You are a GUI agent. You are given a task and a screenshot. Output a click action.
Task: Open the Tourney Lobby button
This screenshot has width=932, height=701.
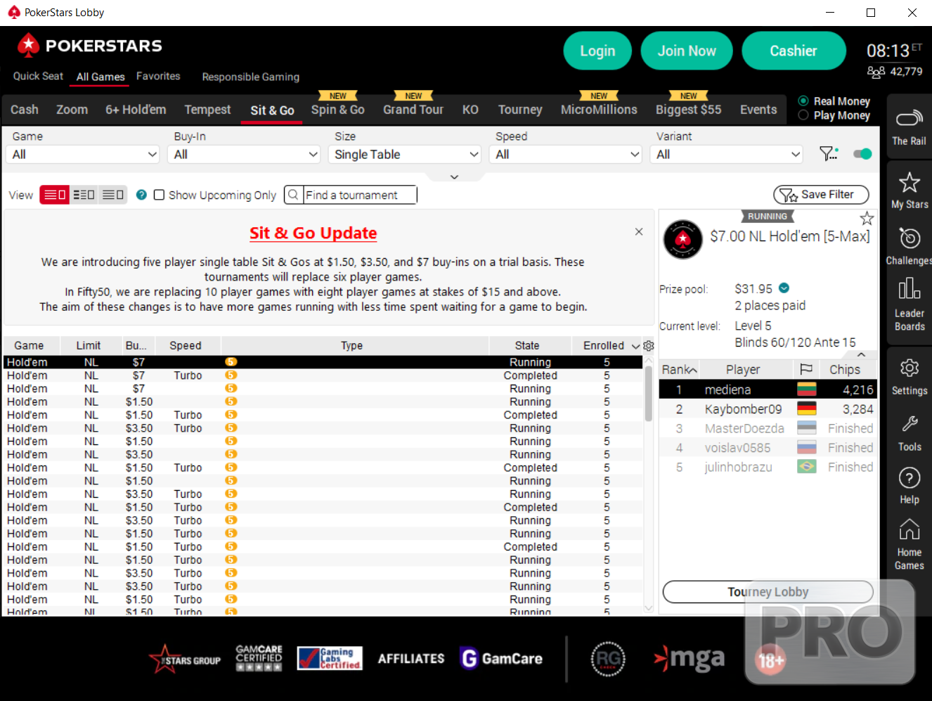pos(768,592)
